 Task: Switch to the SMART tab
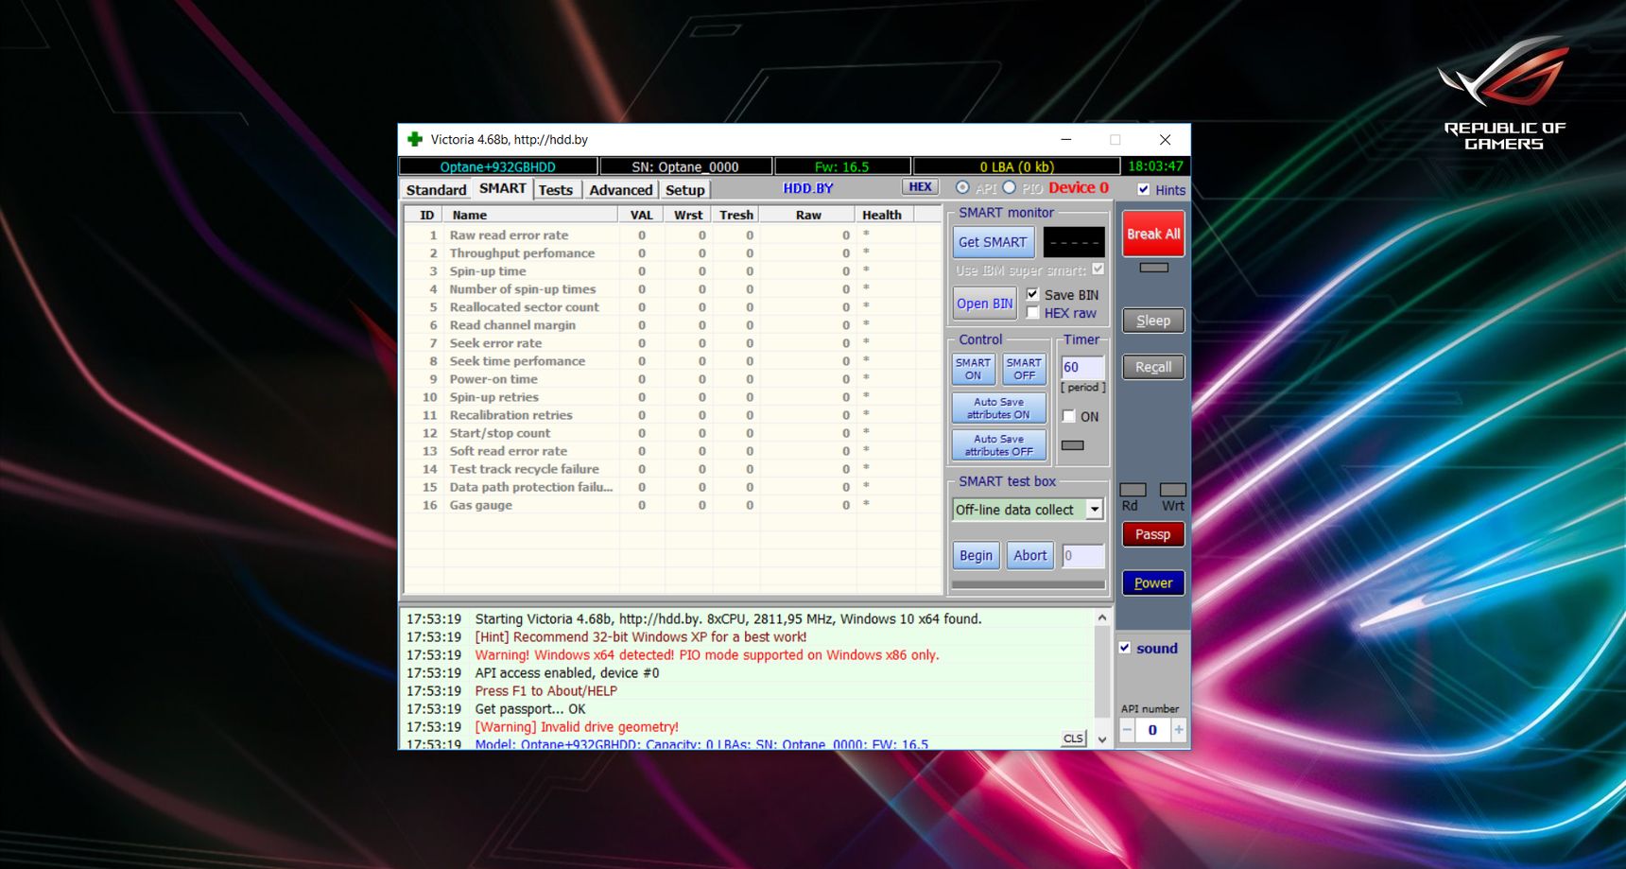tap(502, 188)
